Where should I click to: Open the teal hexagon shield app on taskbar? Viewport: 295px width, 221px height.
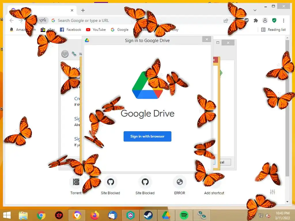click(x=131, y=215)
